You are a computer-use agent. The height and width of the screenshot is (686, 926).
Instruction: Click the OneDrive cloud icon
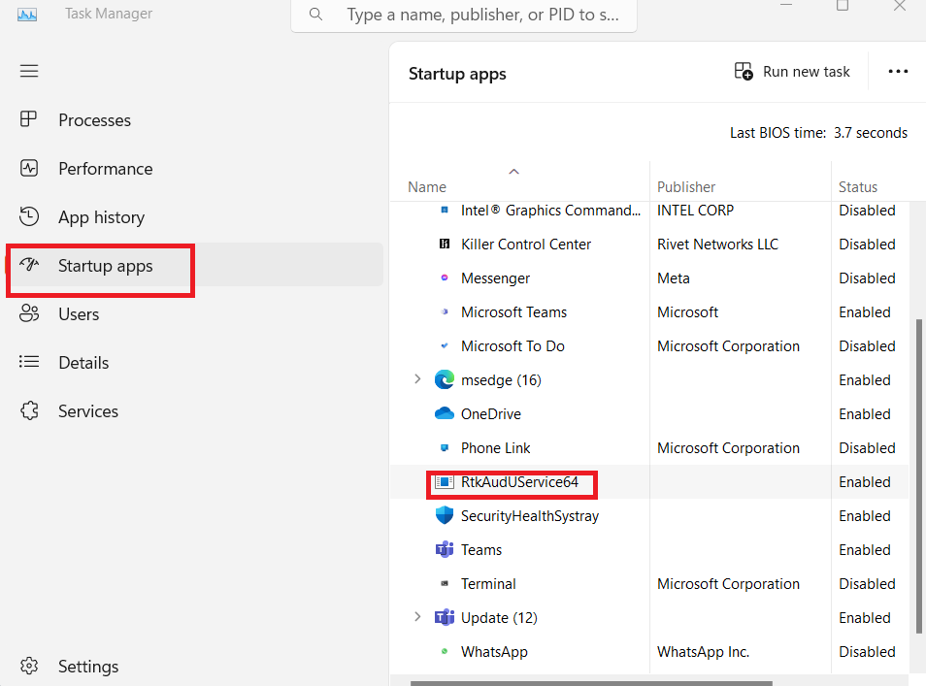[445, 414]
